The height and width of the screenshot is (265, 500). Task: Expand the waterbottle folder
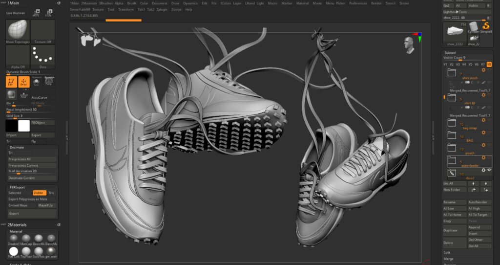pyautogui.click(x=452, y=160)
